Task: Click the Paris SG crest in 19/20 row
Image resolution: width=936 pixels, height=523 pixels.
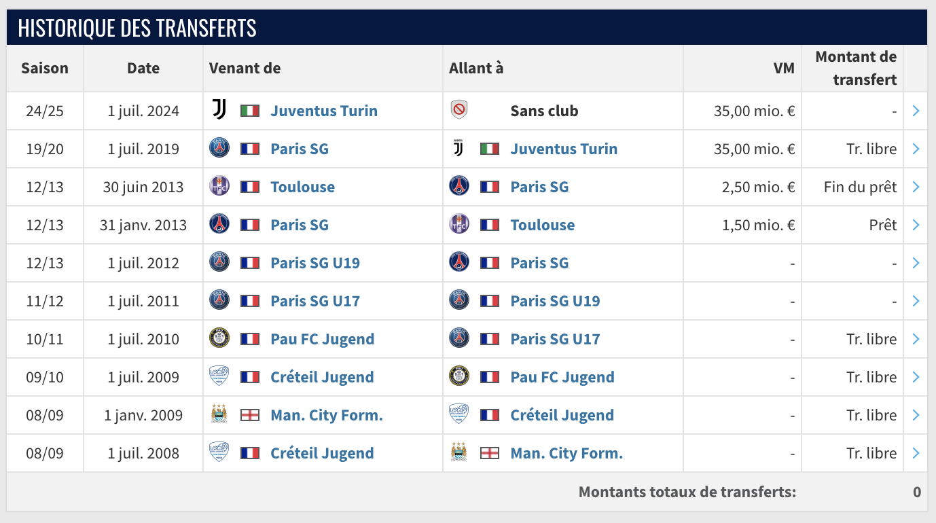Action: pos(219,148)
